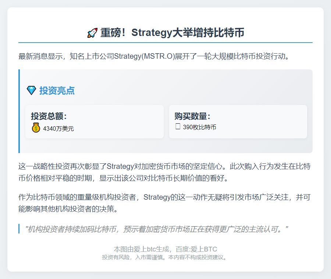Screen dimensions: 331x279
Task: Select the 4340万美元 amount value
Action: pyautogui.click(x=58, y=128)
